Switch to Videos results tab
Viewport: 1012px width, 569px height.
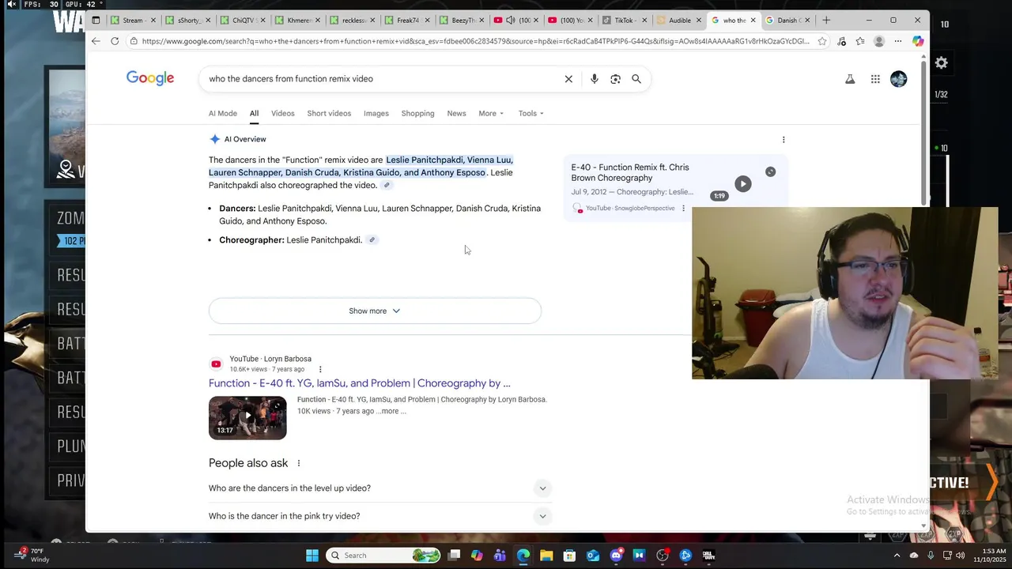[282, 114]
